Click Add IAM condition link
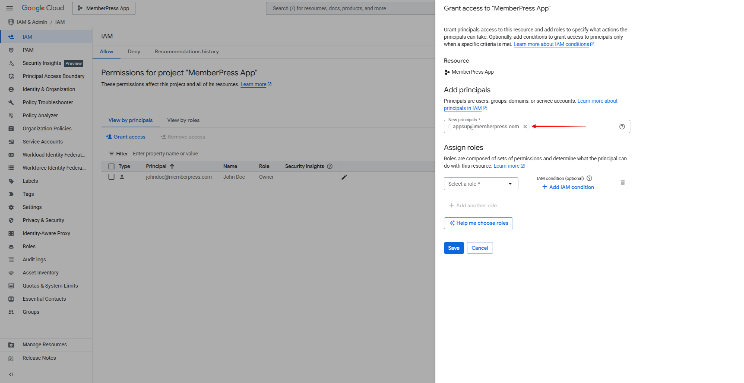The height and width of the screenshot is (383, 744). pyautogui.click(x=568, y=187)
